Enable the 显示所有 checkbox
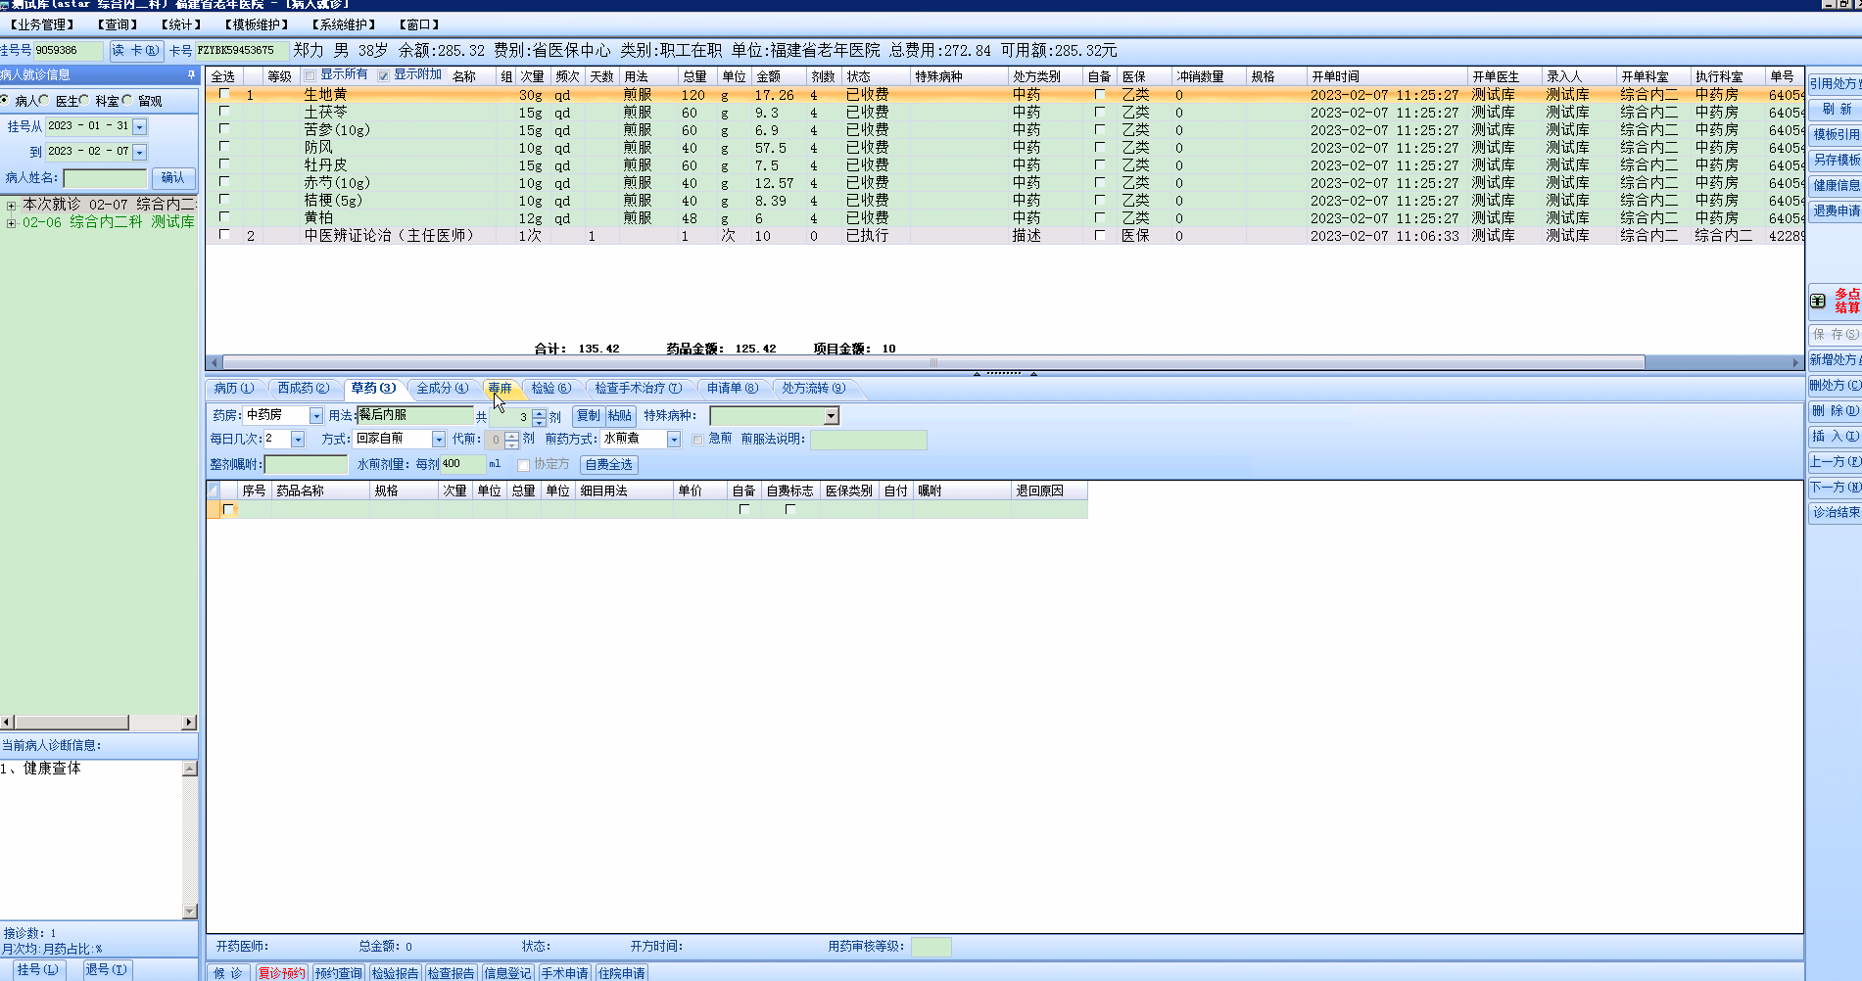Screen dimensions: 1862x981 (310, 75)
